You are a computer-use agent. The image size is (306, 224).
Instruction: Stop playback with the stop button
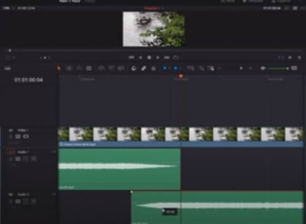pos(149,57)
